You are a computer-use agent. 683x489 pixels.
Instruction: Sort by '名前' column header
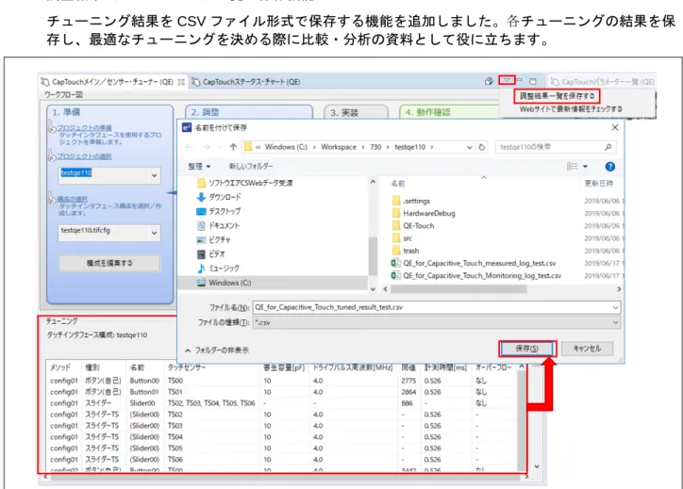pos(398,184)
